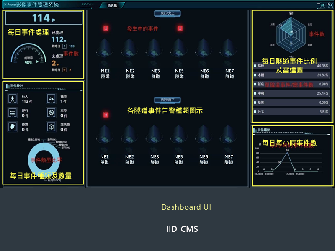335x251 pixels.
Task: Select the 西行/南下 direction button
Action: click(x=167, y=100)
